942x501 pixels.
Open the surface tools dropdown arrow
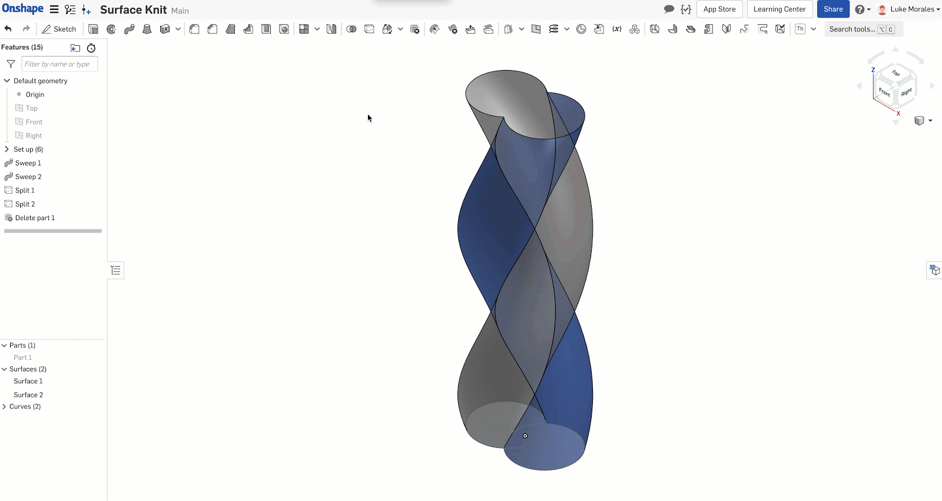(521, 29)
